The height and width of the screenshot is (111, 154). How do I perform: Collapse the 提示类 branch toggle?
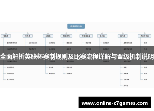click(102, 33)
